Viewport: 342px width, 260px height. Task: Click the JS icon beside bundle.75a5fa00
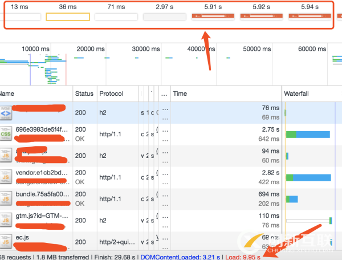coord(5,199)
